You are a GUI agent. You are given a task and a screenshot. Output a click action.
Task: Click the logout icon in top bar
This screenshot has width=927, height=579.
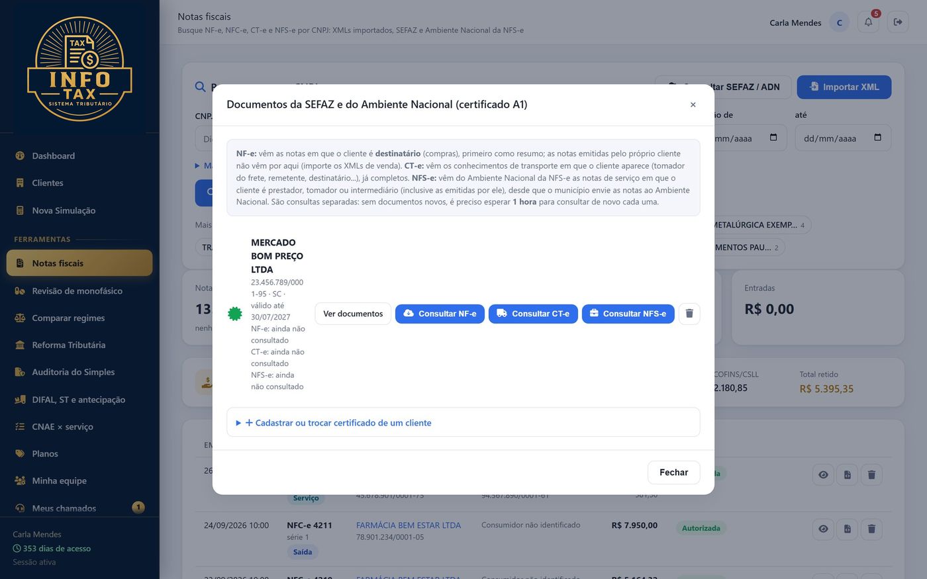(x=898, y=22)
